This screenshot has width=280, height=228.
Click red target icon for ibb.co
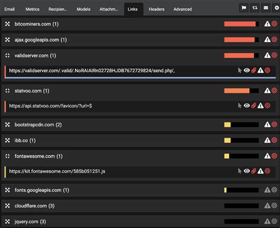pos(274,140)
